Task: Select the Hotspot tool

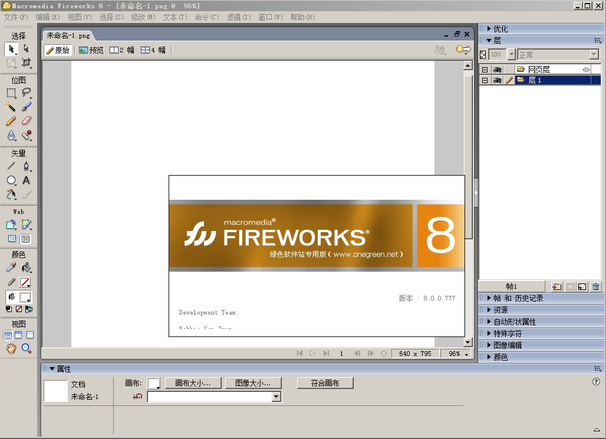Action: [11, 225]
